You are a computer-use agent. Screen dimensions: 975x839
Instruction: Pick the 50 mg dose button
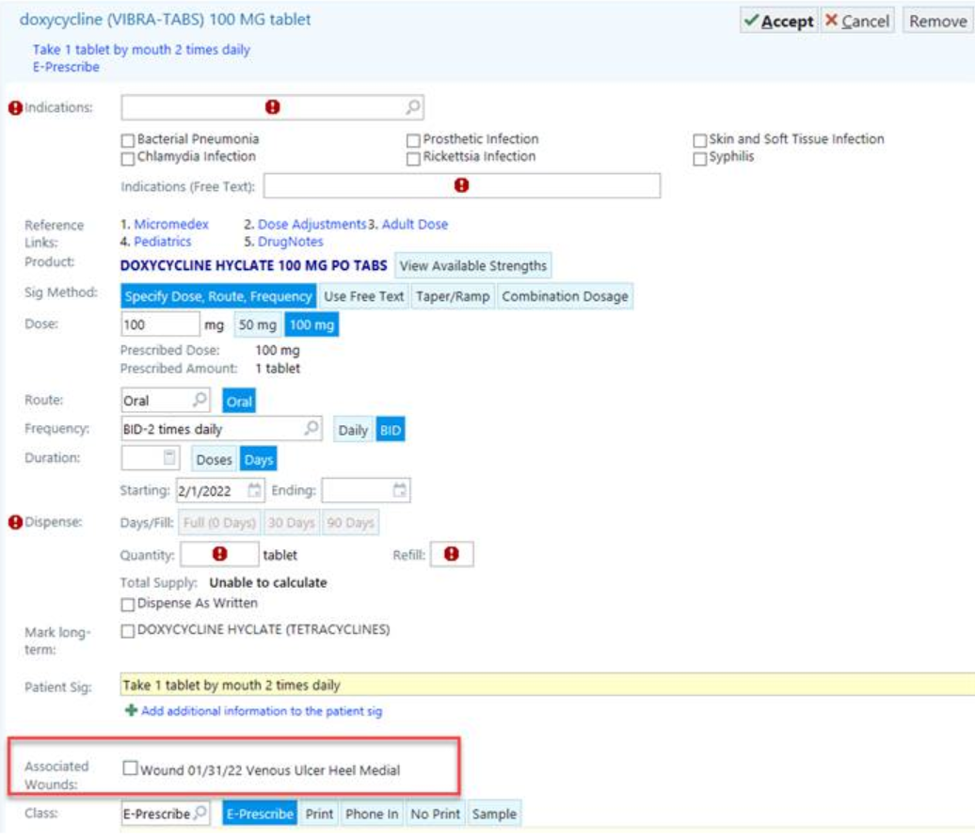tap(258, 325)
